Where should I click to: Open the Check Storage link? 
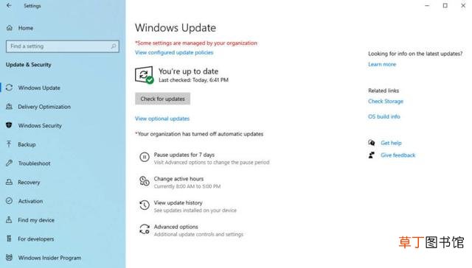point(386,102)
